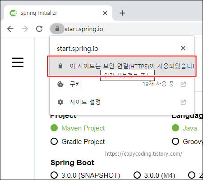Open 사이트 설정 (site settings)
Viewport: 203px width, 180px height.
tap(122, 102)
